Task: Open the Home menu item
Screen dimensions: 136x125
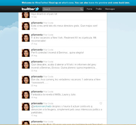Action: (89, 9)
